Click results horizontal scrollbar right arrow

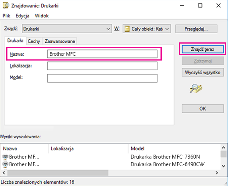(x=217, y=173)
